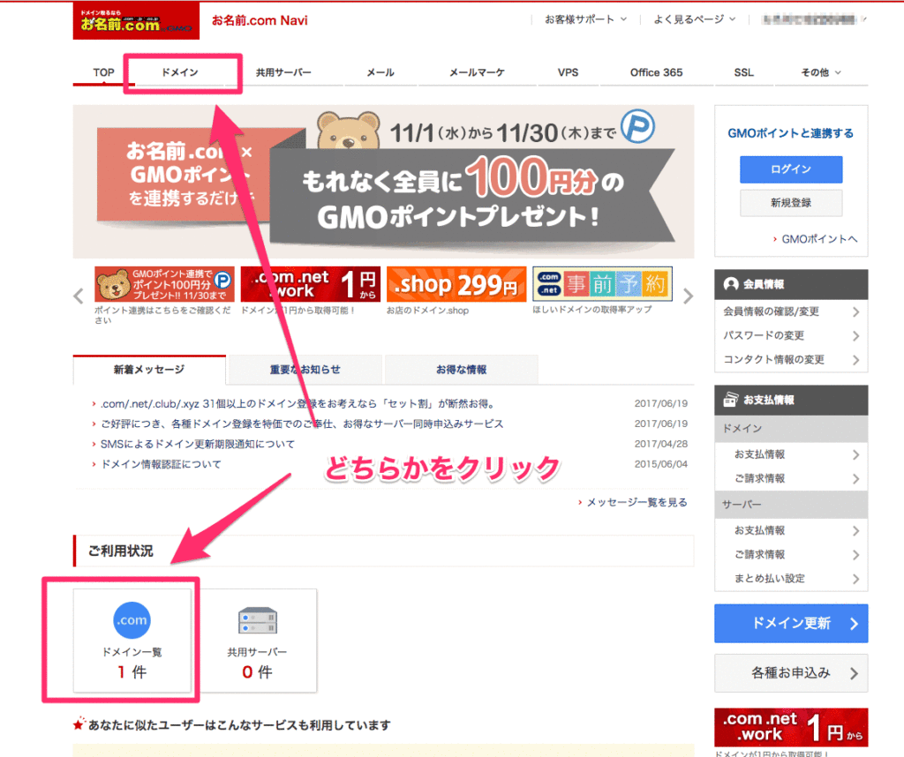Click the お名前.com logo
This screenshot has width=904, height=757.
[x=136, y=21]
